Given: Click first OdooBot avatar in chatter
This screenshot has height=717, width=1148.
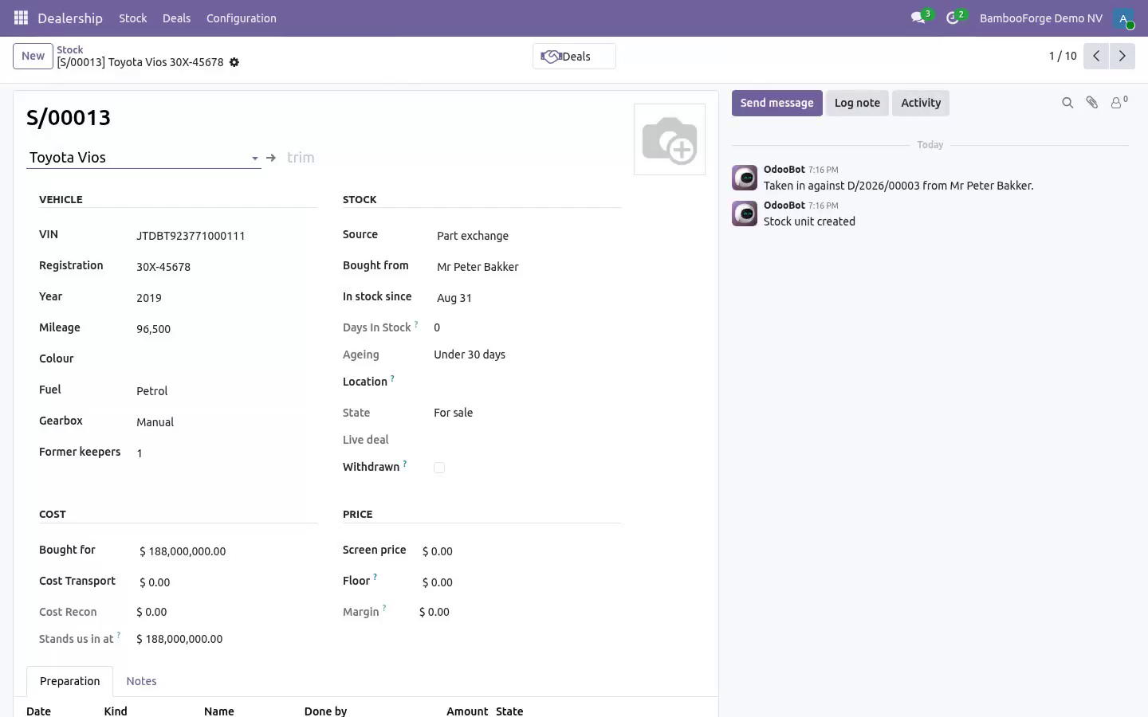Looking at the screenshot, I should coord(745,178).
